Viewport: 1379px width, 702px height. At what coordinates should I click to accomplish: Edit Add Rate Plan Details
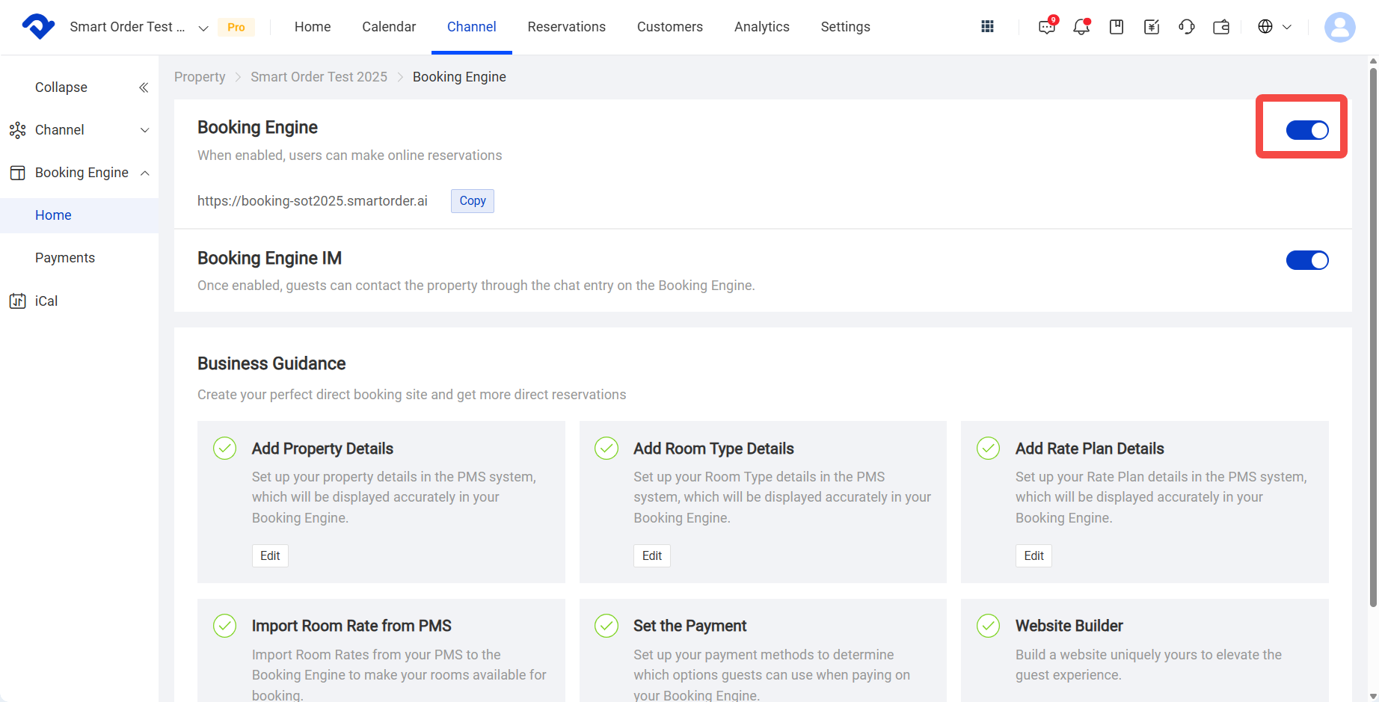(1034, 555)
